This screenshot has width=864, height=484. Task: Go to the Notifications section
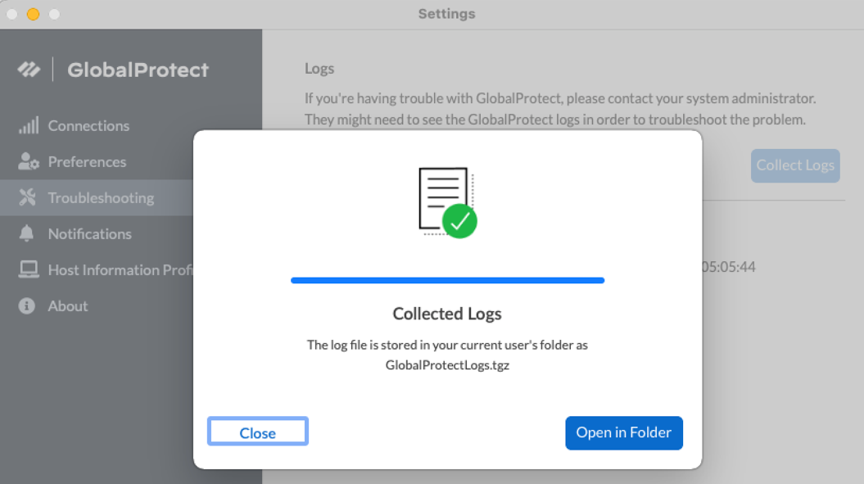tap(89, 233)
